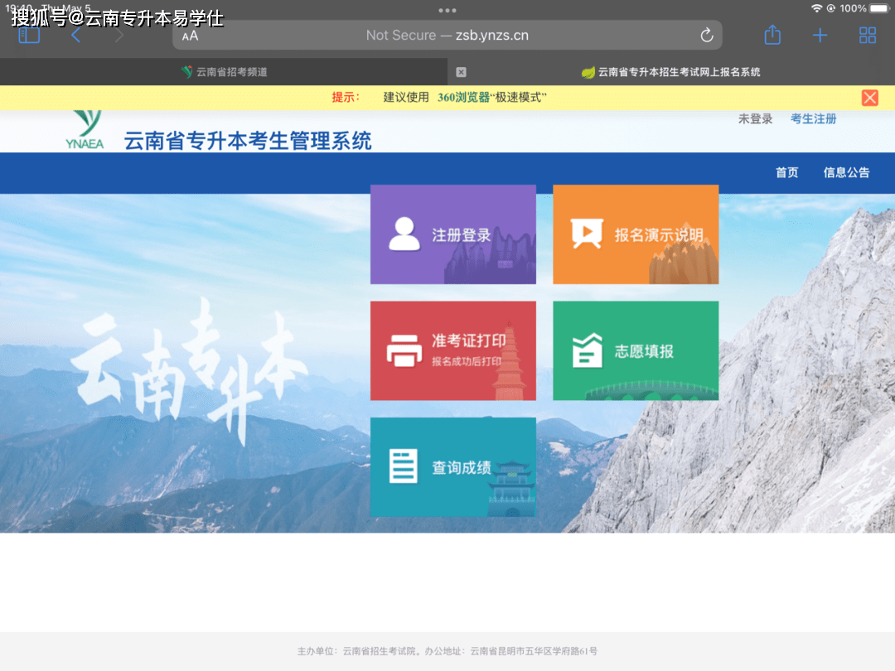Select the zsb.ynzs.cn address bar
This screenshot has width=895, height=671.
(447, 36)
